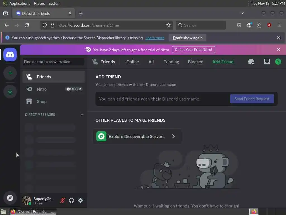
Task: Click the clock Tue Nov 19, 5:27 PM
Action: 268,3
